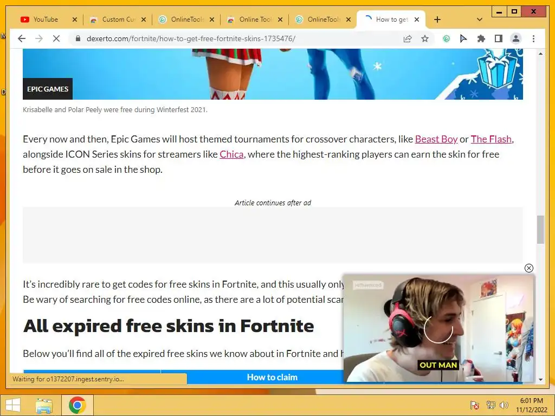Click the floating video thumbnail

438,329
